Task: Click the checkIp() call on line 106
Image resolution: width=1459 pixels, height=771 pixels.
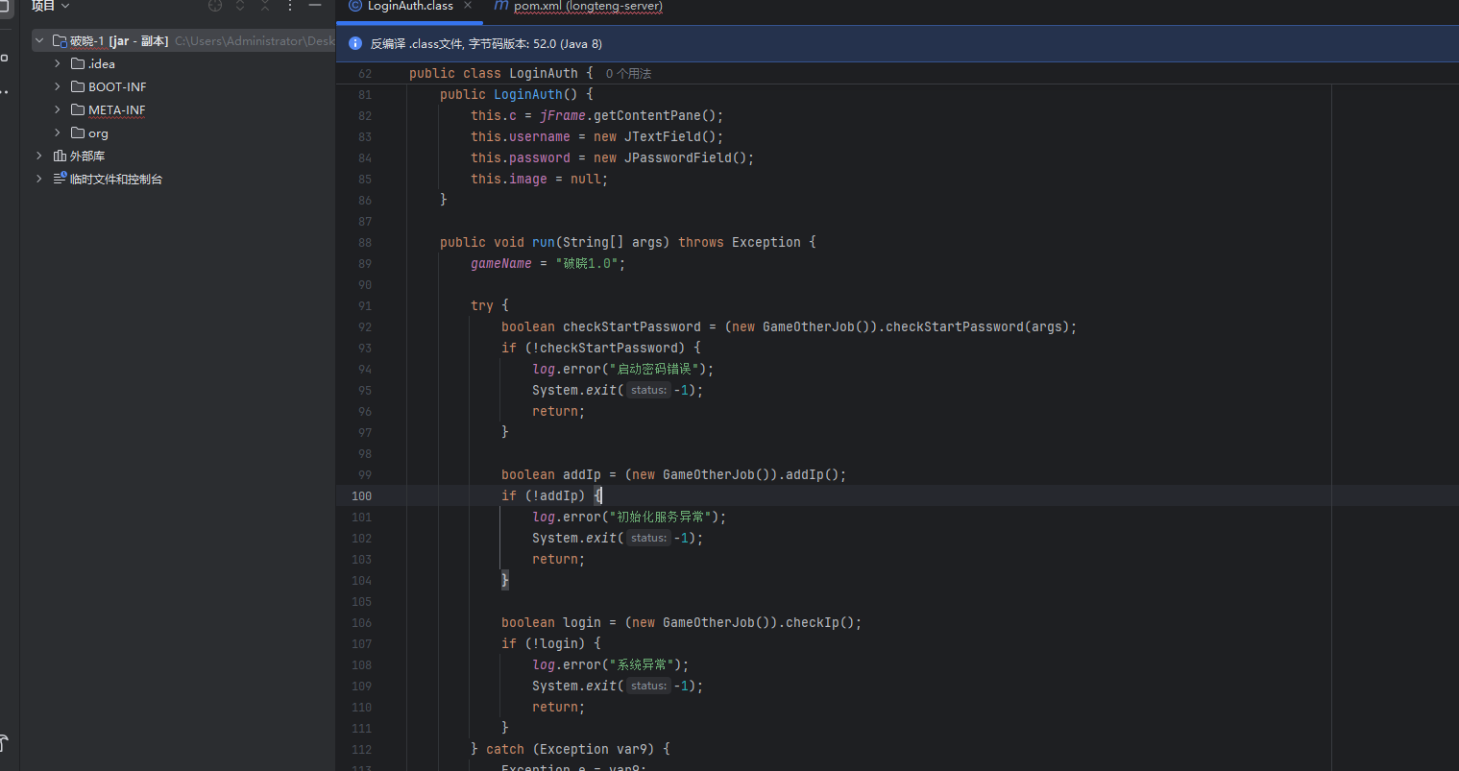Action: pos(820,622)
